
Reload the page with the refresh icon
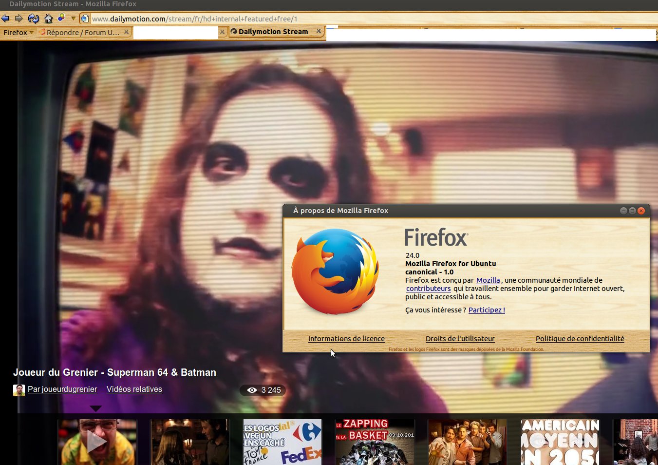[x=33, y=19]
